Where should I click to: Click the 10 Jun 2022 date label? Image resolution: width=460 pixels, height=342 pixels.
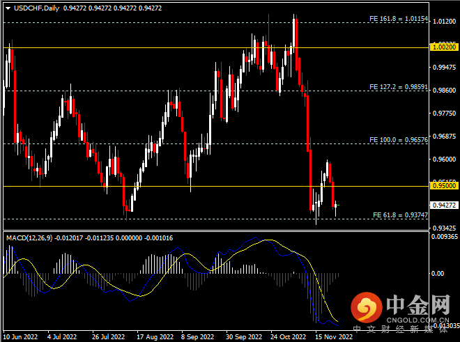20,336
